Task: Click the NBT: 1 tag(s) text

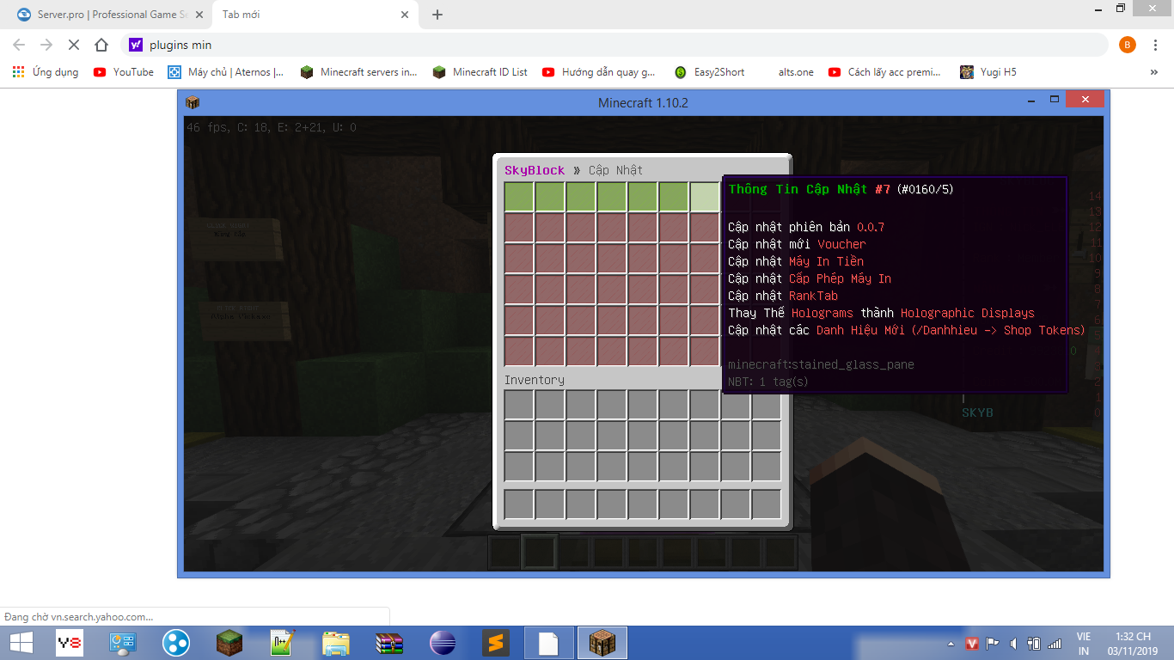Action: (768, 382)
